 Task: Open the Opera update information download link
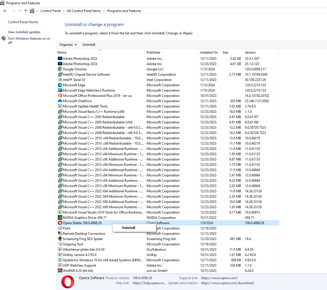[x=228, y=283]
